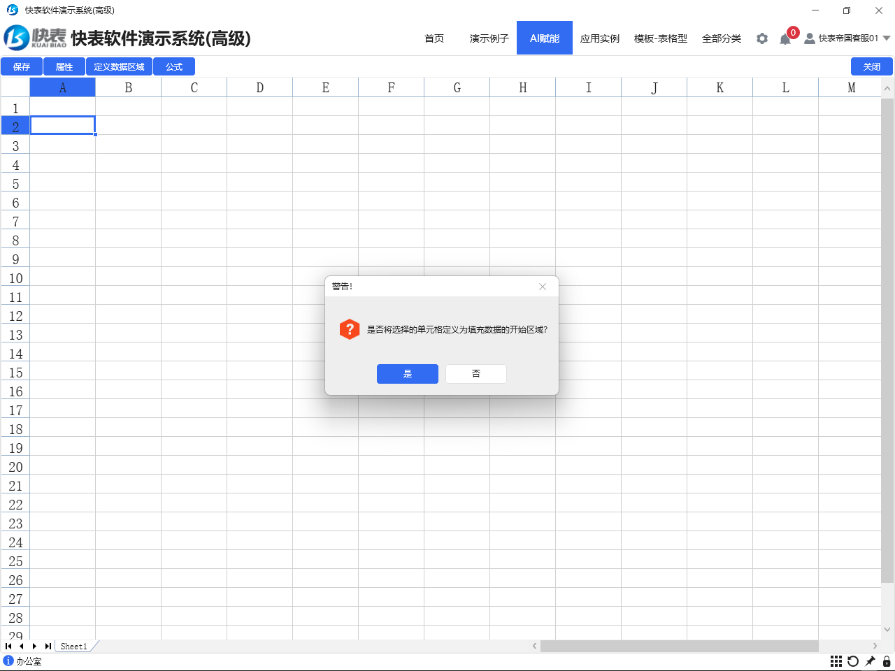Click the 保存 toolbar button

[x=22, y=66]
